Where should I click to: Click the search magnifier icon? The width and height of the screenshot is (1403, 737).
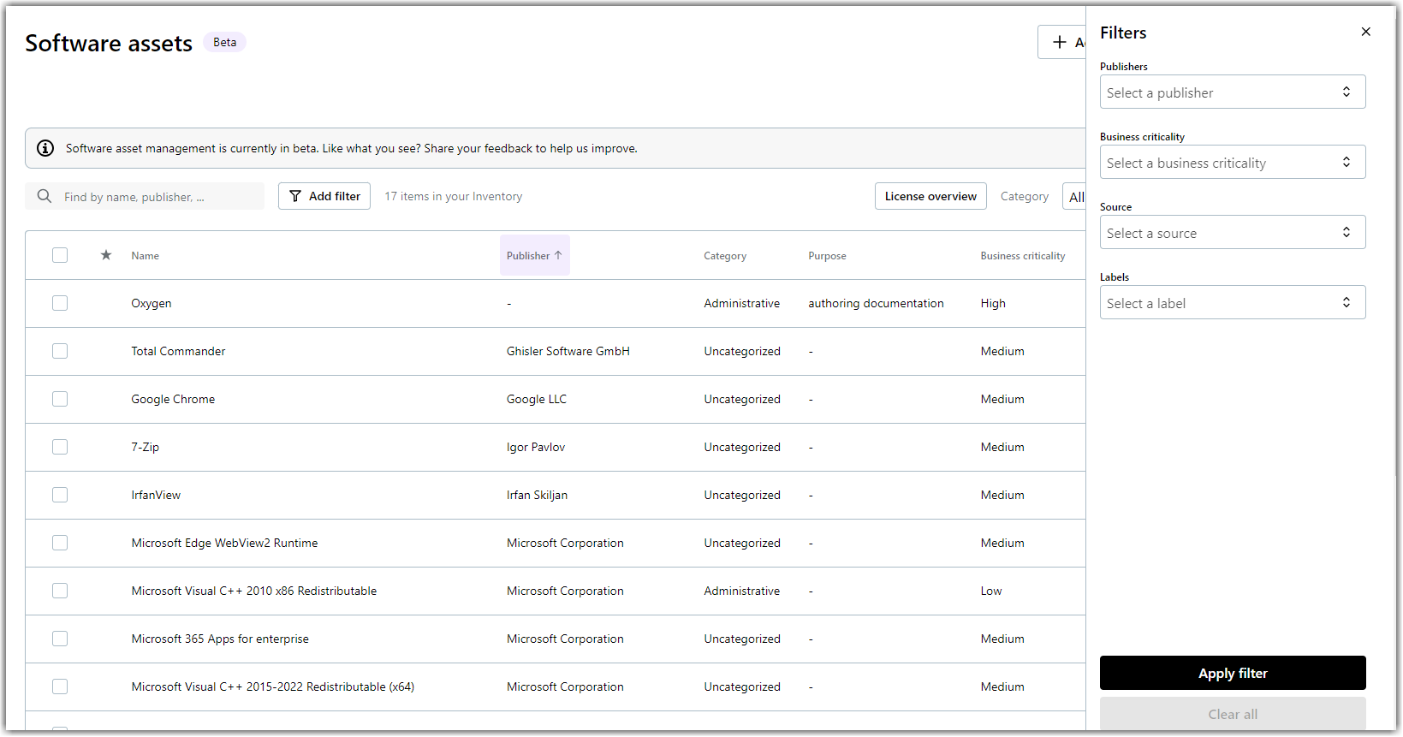click(x=45, y=196)
